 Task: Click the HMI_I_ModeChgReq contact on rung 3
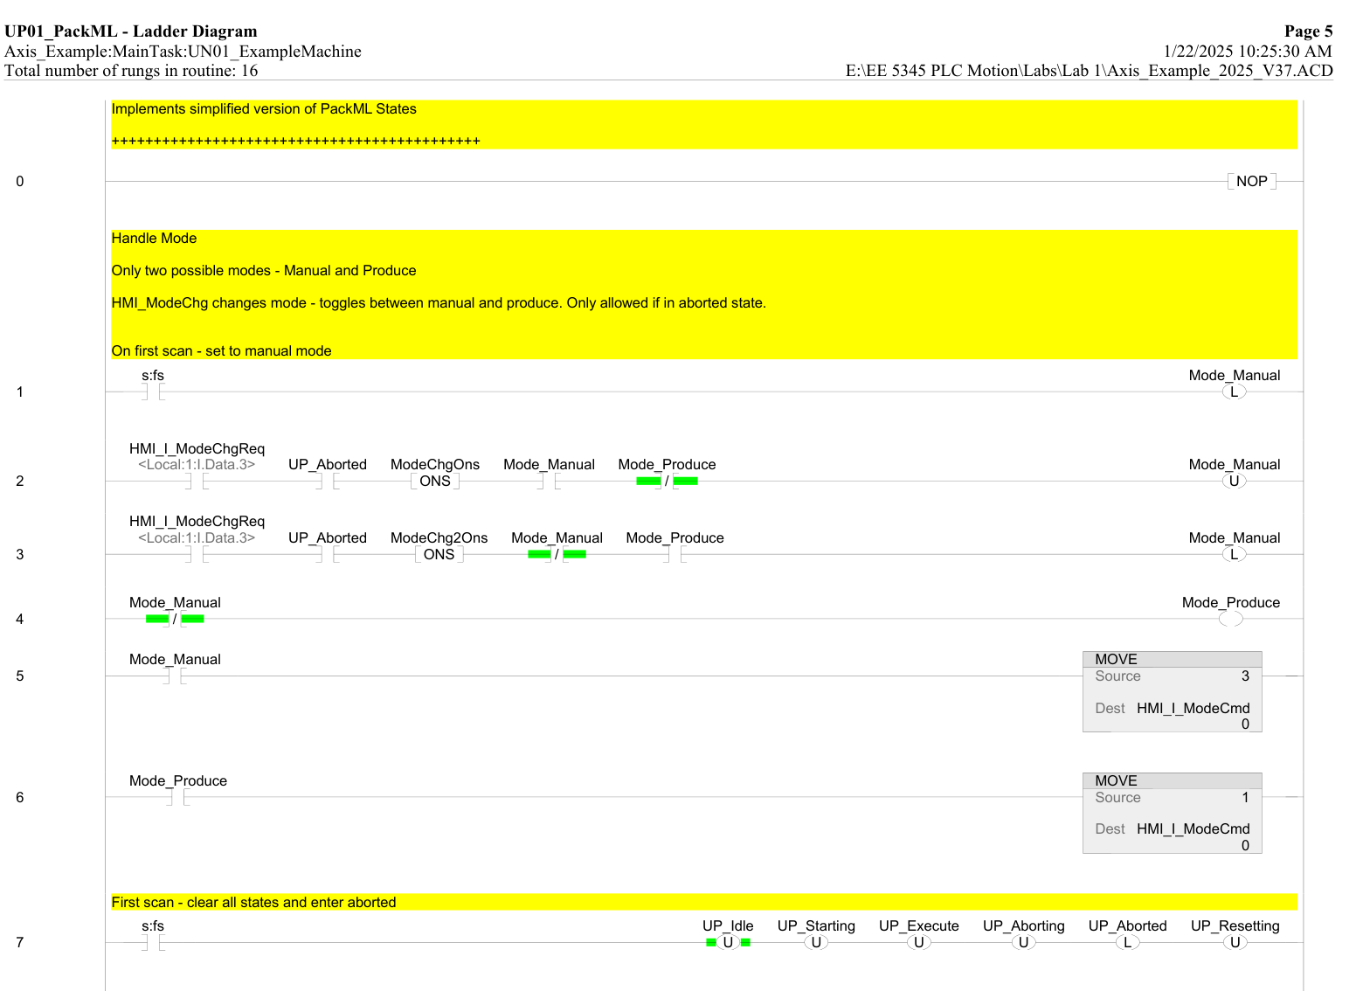coord(197,554)
